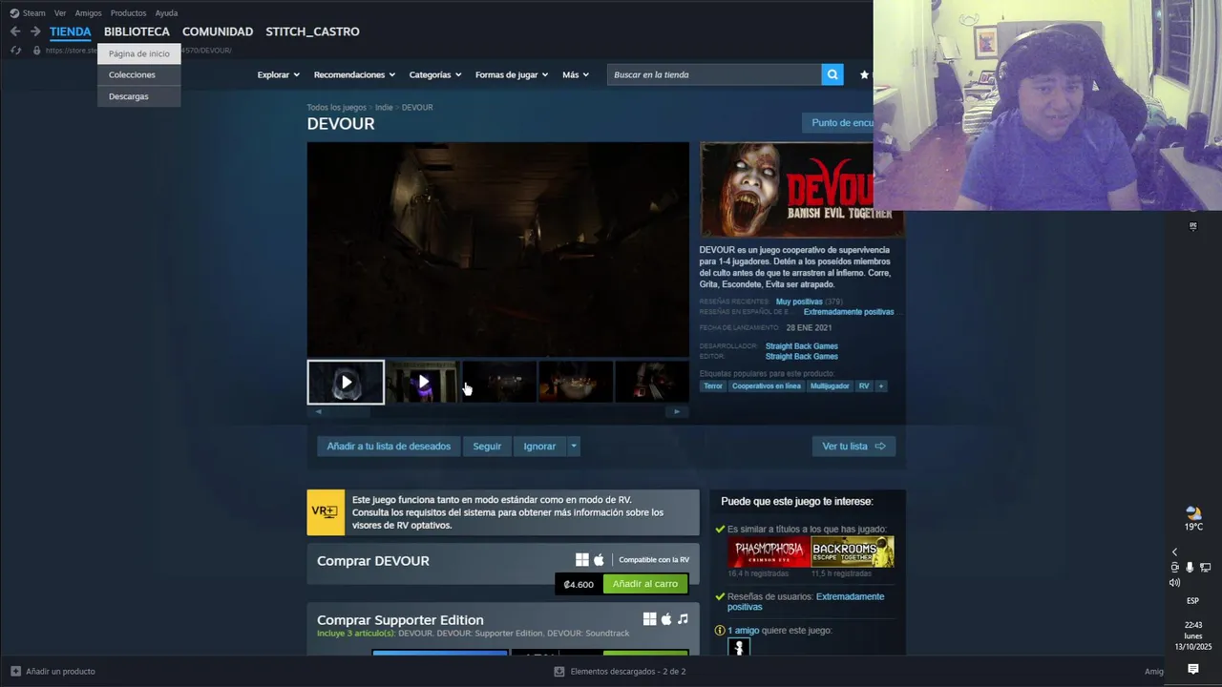Select the orange-lit screenshot thumbnail
The width and height of the screenshot is (1222, 687).
tap(576, 382)
